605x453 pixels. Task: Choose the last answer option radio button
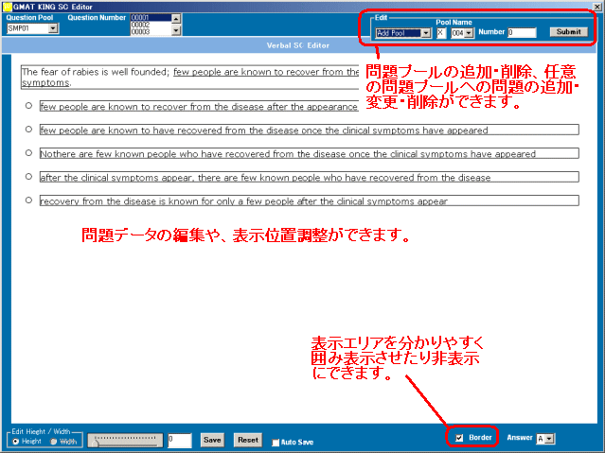pyautogui.click(x=30, y=200)
